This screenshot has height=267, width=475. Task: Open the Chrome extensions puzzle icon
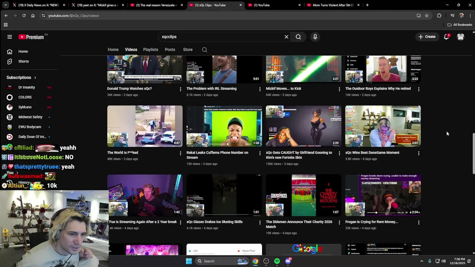pyautogui.click(x=439, y=16)
